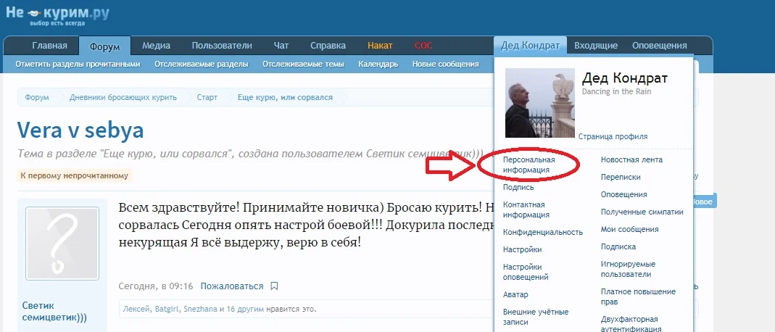The image size is (775, 332).
Task: Open Настройки in the account menu
Action: click(523, 249)
